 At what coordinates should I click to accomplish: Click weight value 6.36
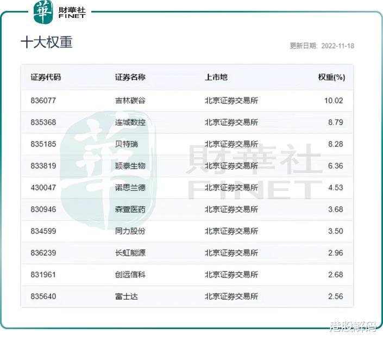tap(336, 166)
